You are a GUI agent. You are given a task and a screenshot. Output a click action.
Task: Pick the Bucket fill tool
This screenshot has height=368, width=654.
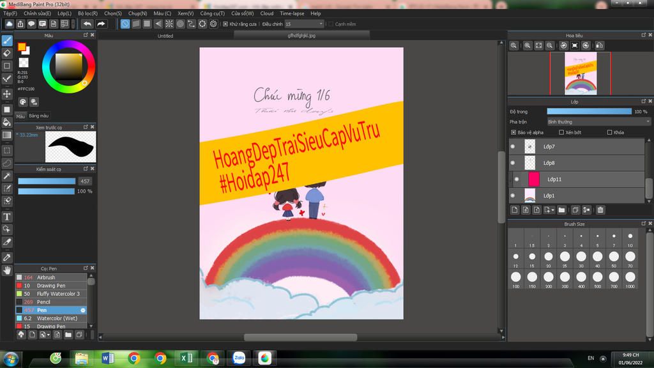coord(7,122)
